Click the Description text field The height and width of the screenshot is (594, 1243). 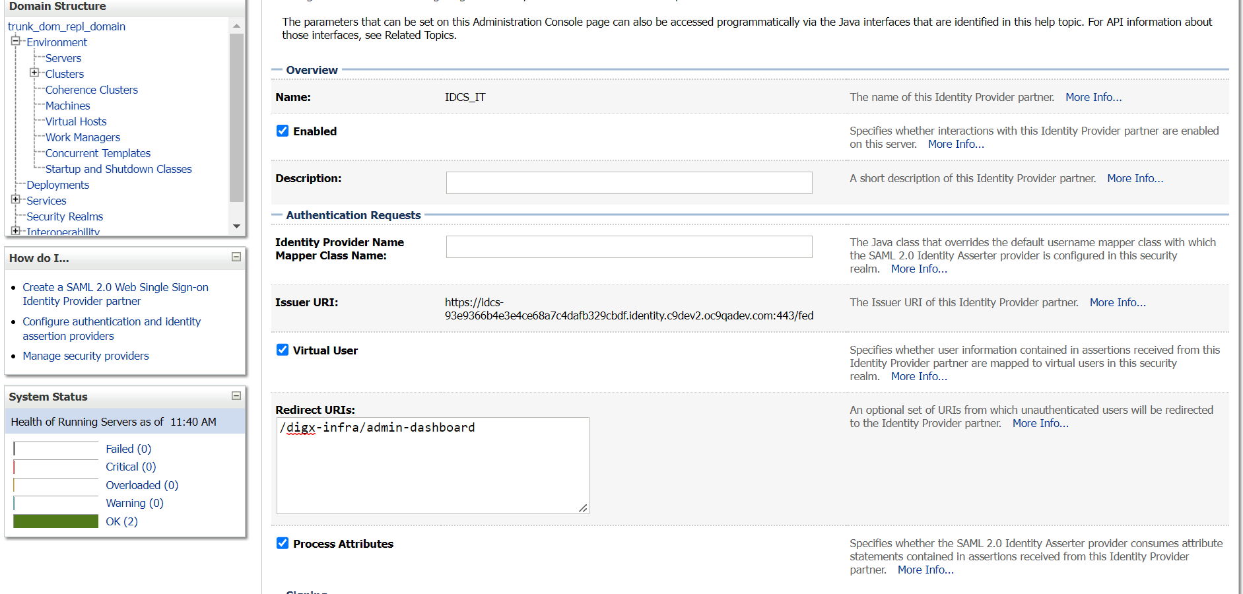[628, 183]
